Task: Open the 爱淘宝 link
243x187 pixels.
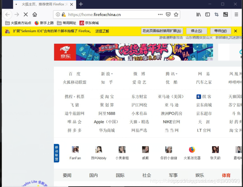Action: pyautogui.click(x=107, y=97)
